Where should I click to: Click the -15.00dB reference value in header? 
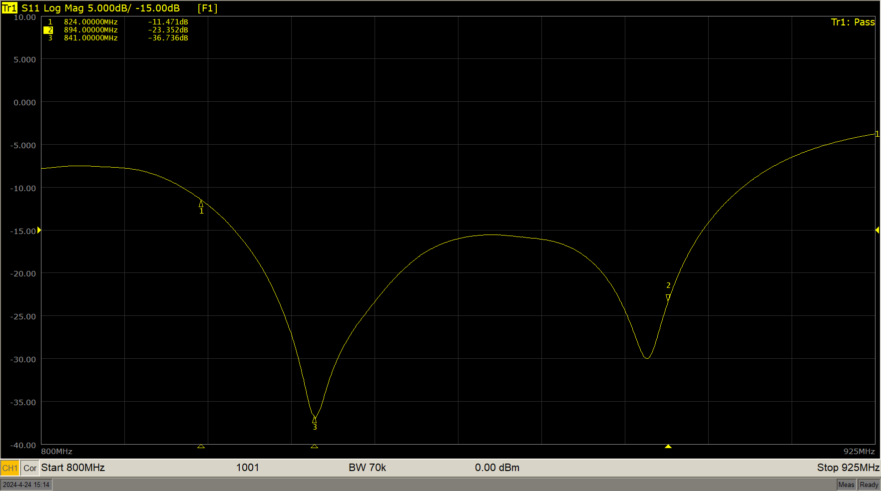157,8
